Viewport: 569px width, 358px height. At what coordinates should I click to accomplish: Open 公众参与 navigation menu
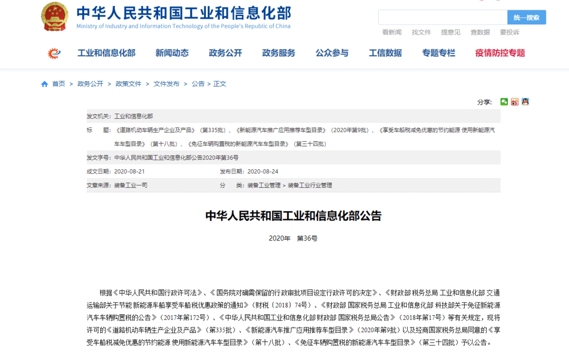pyautogui.click(x=332, y=53)
